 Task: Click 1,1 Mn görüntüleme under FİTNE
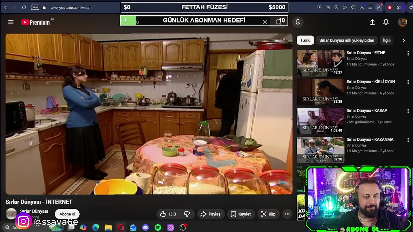tap(362, 64)
